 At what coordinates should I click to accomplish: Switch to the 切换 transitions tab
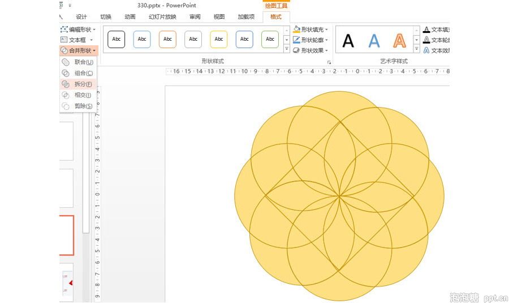point(106,16)
